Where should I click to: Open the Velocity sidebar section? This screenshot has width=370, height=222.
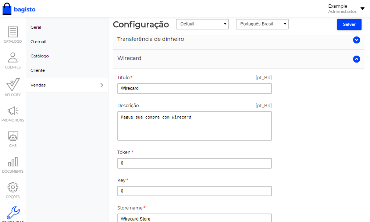click(x=13, y=87)
